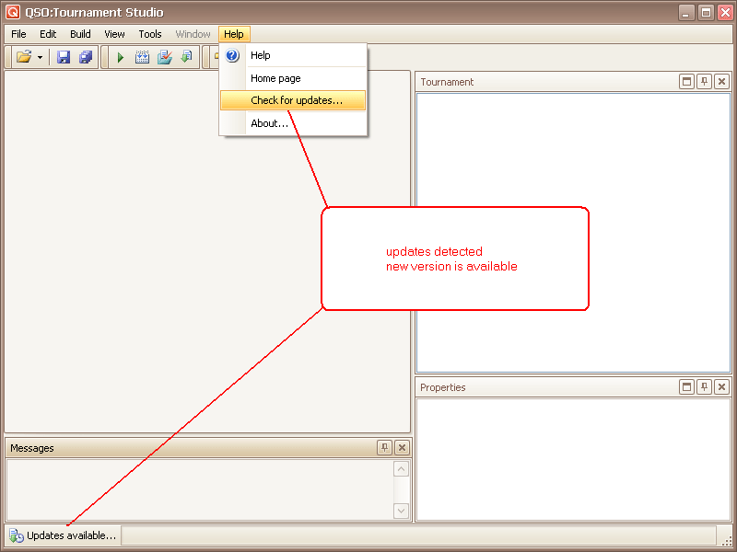The height and width of the screenshot is (552, 737).
Task: Choose Home page from Help menu
Action: click(x=275, y=78)
